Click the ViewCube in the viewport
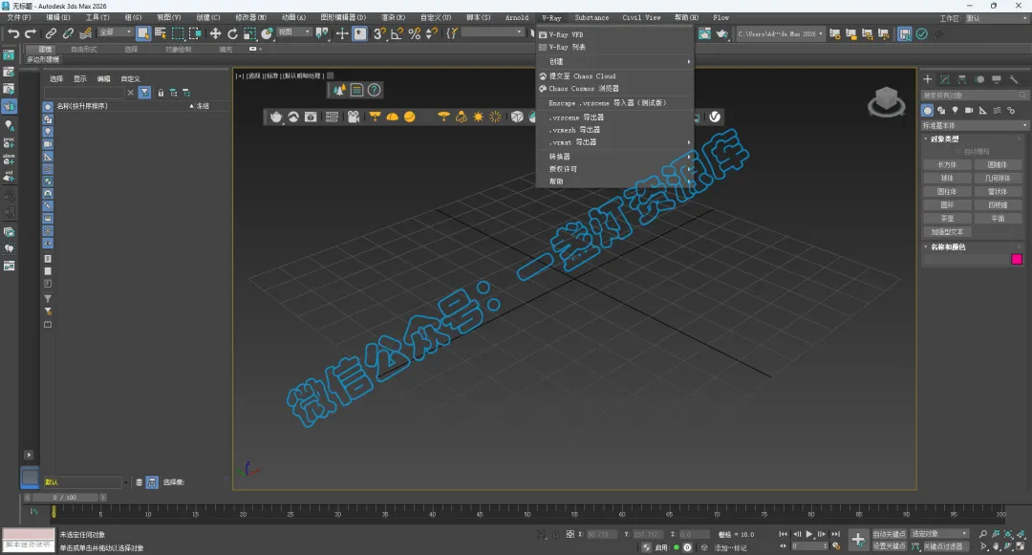Viewport: 1032px width, 555px height. [x=886, y=101]
